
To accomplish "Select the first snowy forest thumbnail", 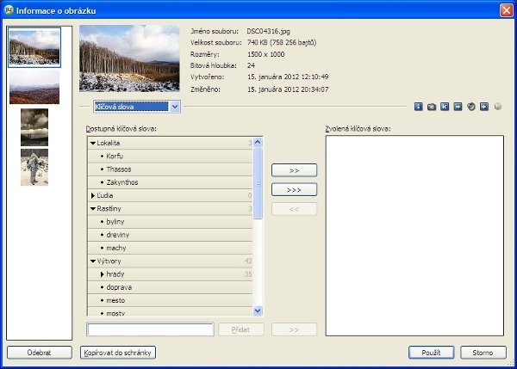I will 34,48.
